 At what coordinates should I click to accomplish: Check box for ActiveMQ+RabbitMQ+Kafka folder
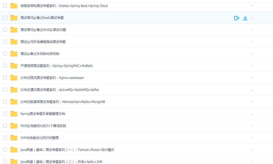[x=5, y=89]
